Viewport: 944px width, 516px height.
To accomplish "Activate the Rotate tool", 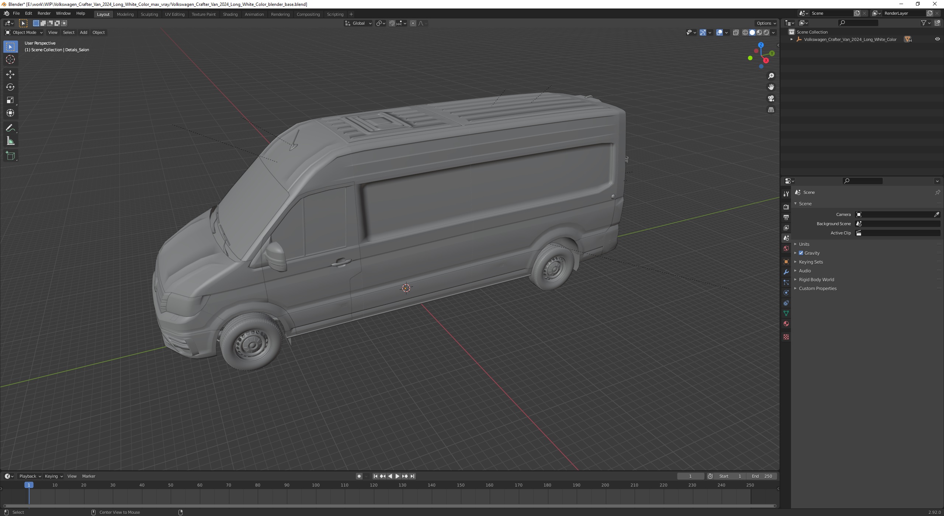I will coord(10,87).
